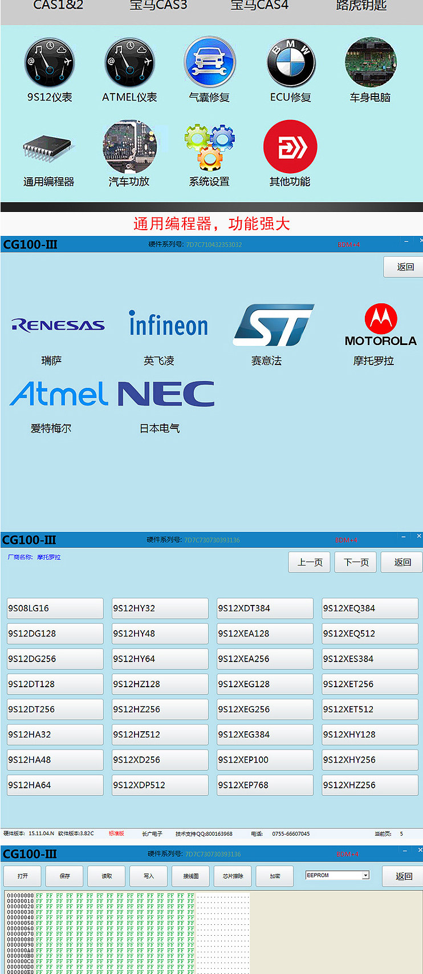
Task: Select chip 9S12HY32
Action: click(x=160, y=608)
